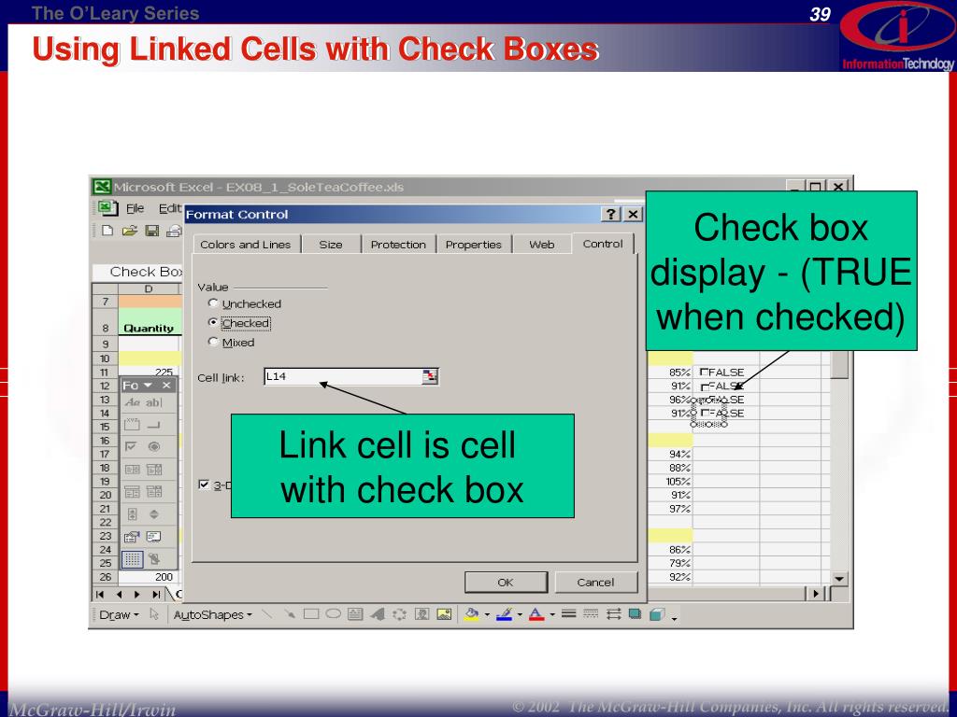Click the Fill Color bucket swatch

pos(471,614)
